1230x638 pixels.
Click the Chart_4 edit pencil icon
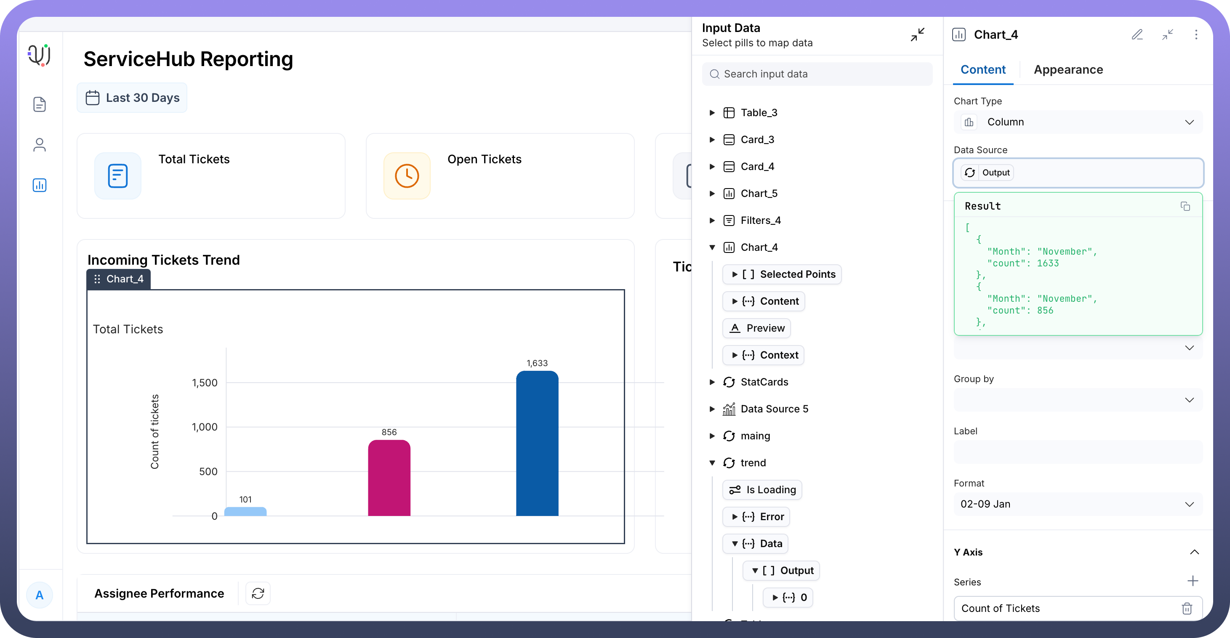(x=1137, y=35)
